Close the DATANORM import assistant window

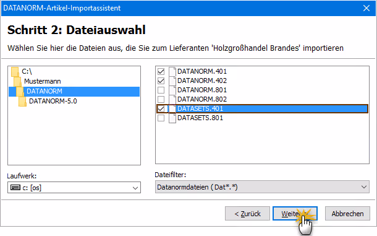coord(366,8)
